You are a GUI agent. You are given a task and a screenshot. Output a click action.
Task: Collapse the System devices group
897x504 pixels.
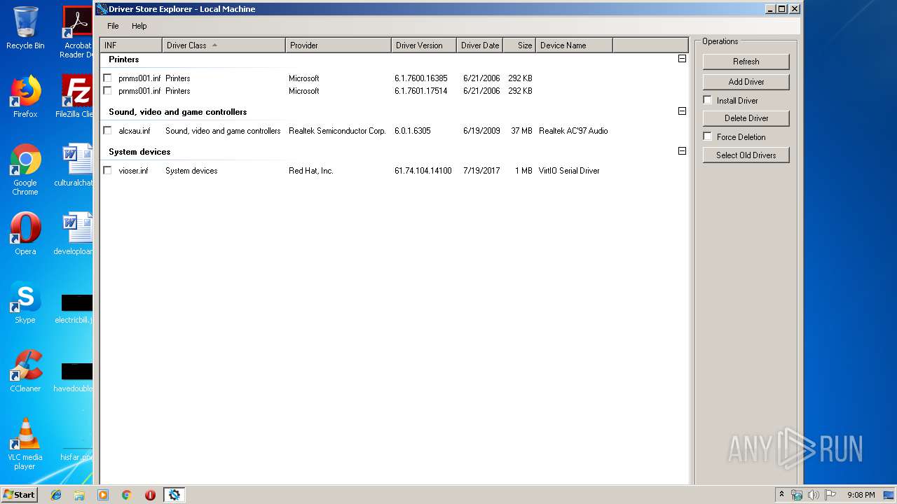click(x=682, y=150)
